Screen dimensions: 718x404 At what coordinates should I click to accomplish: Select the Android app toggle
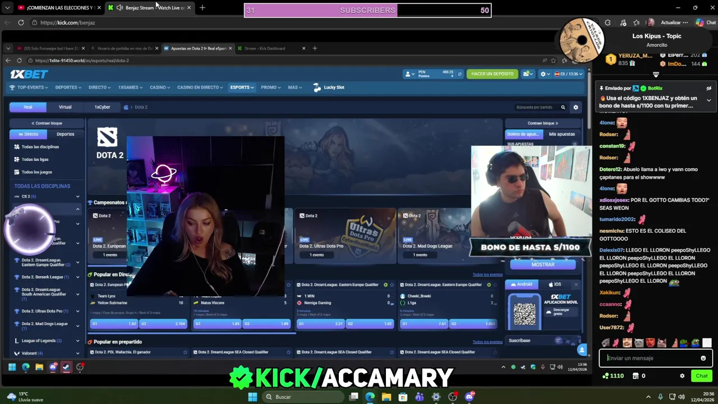(522, 284)
